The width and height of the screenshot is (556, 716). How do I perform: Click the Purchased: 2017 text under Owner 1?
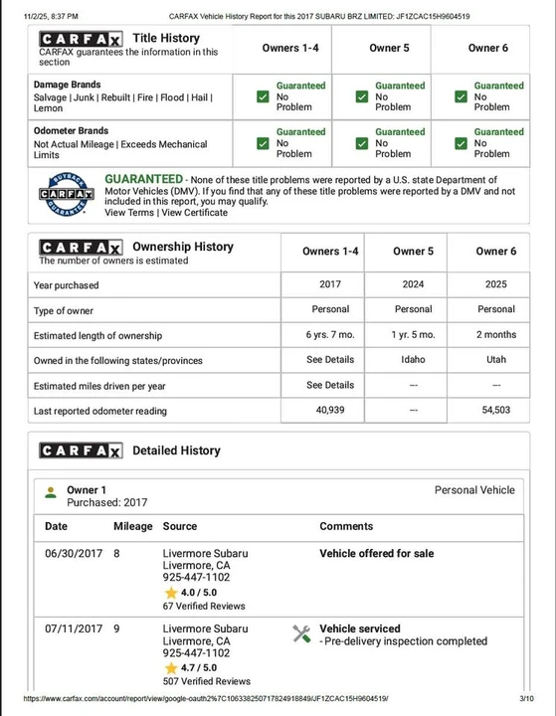pos(106,503)
